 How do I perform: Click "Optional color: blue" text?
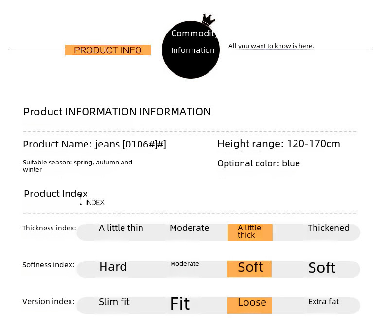258,163
